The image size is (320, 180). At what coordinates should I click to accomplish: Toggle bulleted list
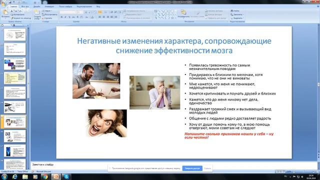click(x=100, y=12)
